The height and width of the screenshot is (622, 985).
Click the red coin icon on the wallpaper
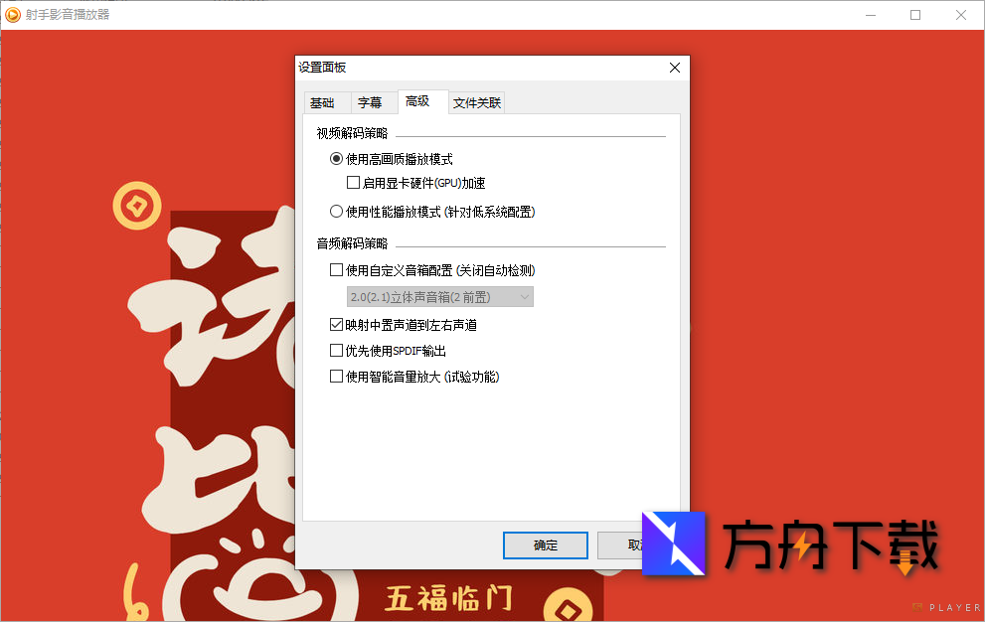coord(138,207)
